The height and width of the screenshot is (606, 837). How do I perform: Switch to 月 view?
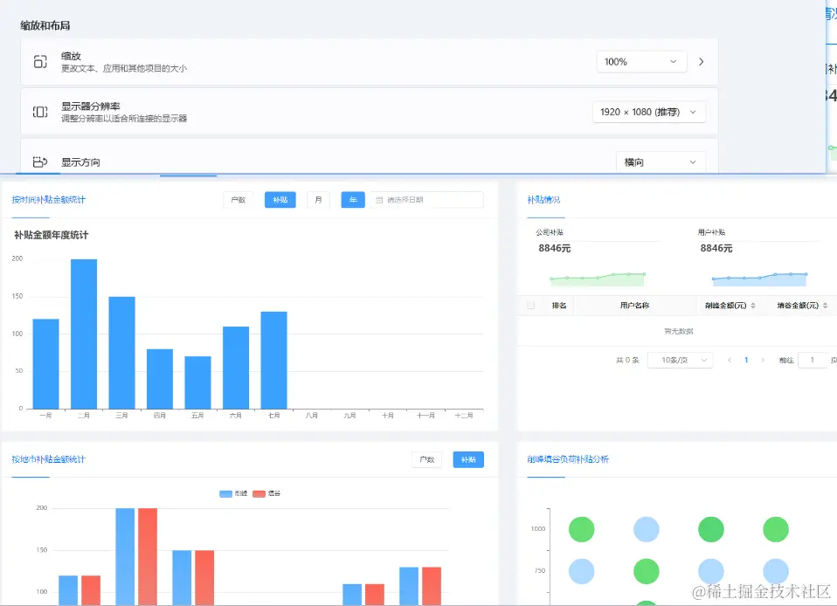(x=318, y=200)
